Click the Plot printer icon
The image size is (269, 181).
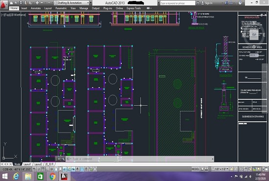(37, 3)
